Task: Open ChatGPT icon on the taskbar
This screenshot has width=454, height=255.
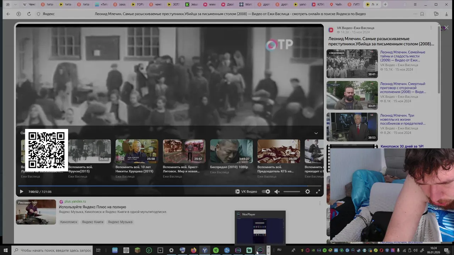Action: (x=126, y=250)
